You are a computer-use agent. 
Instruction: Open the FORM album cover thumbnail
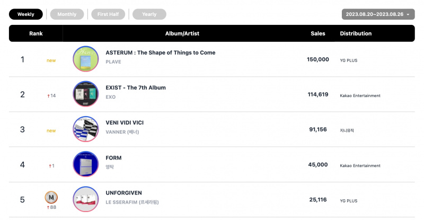click(86, 164)
